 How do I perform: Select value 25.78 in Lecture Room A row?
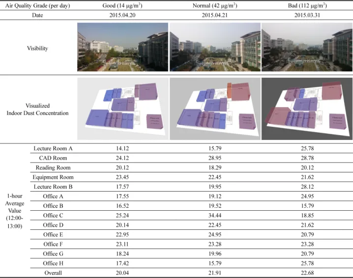click(x=307, y=148)
